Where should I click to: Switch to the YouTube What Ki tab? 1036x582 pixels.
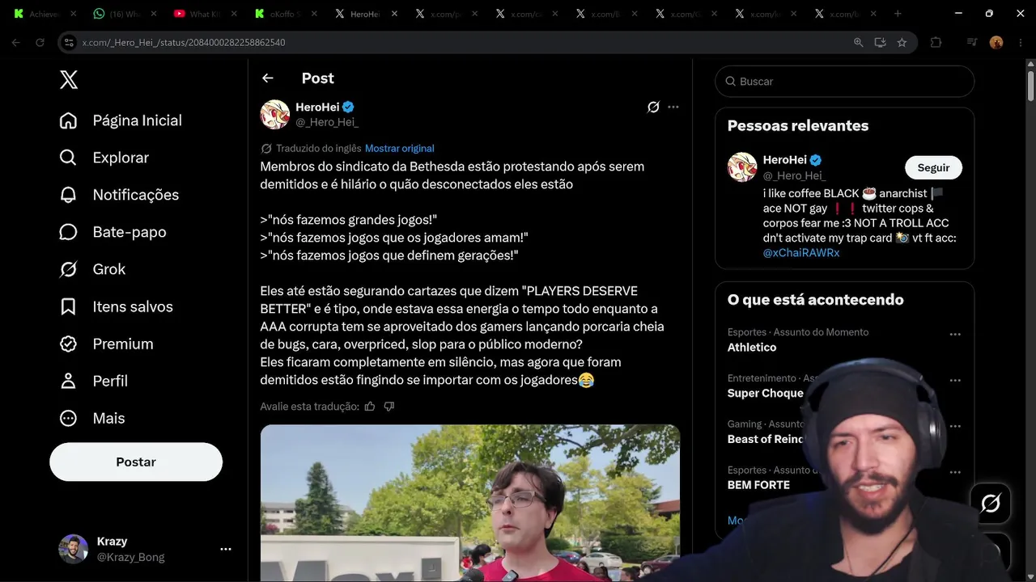pos(203,14)
